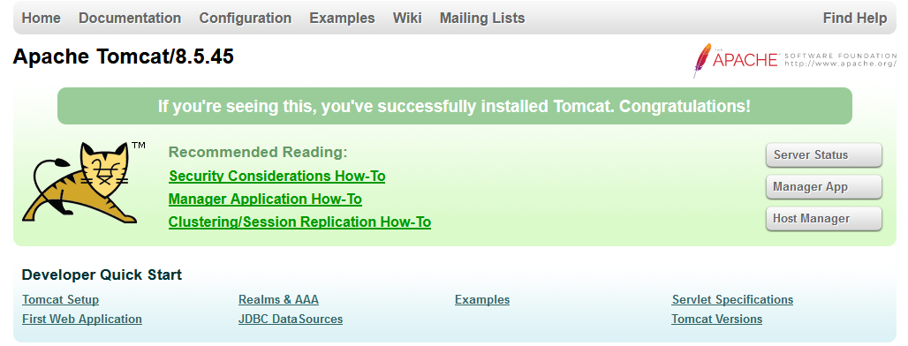Viewport: 908px width, 346px height.
Task: Follow the Manager Application How-To link
Action: coord(265,199)
